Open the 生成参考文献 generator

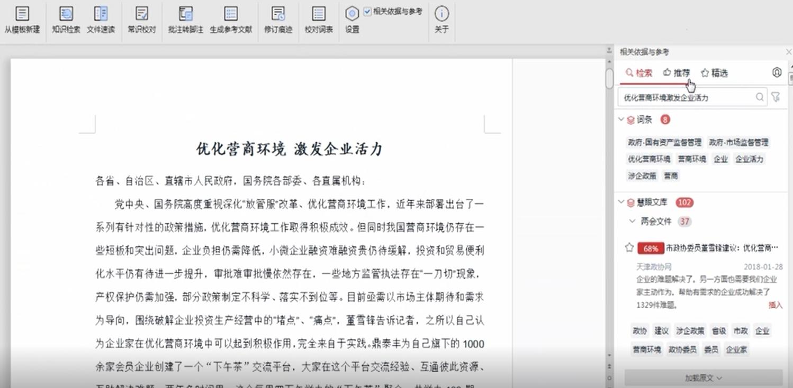click(x=230, y=19)
